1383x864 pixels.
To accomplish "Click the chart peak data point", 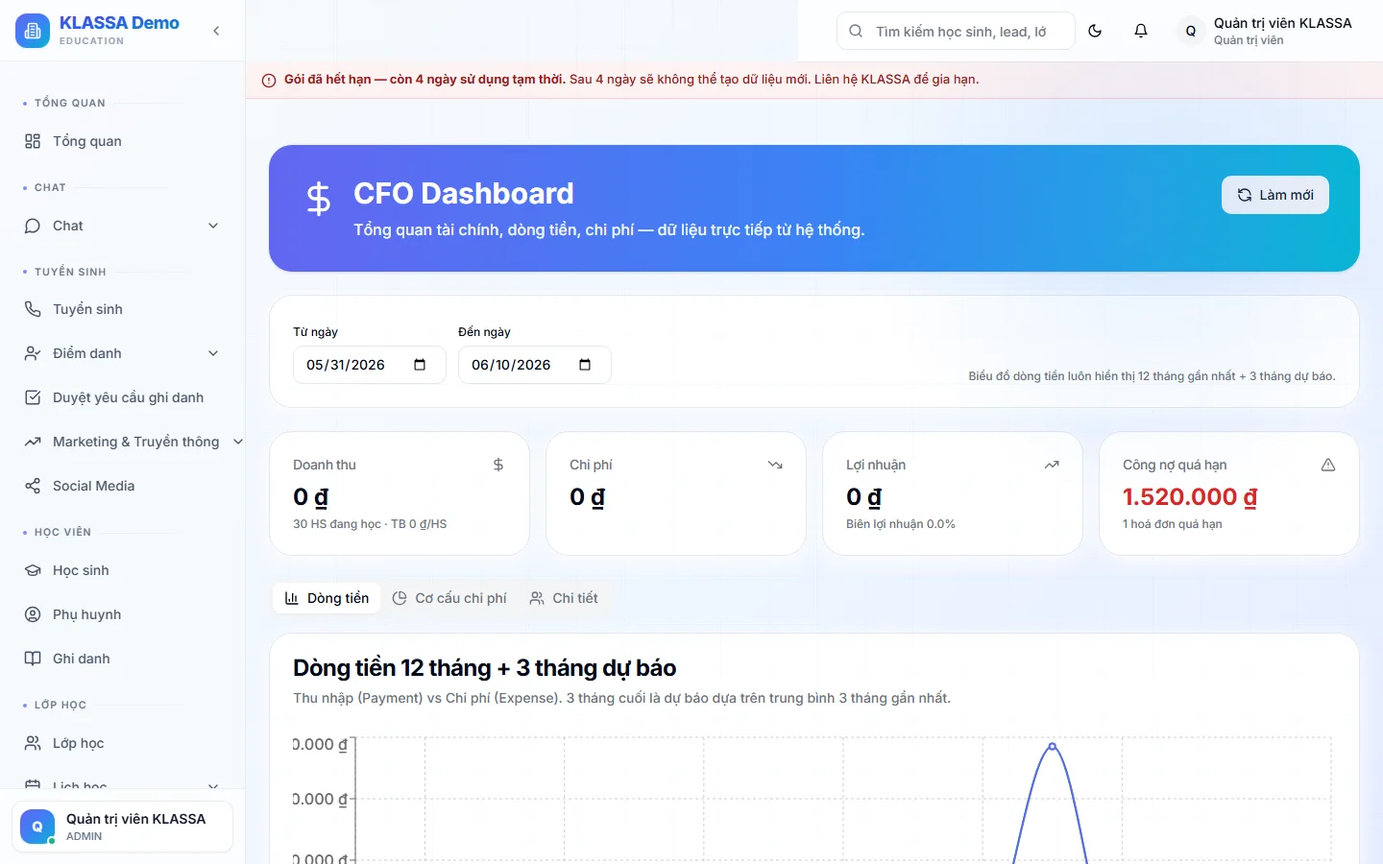I will (x=1053, y=746).
